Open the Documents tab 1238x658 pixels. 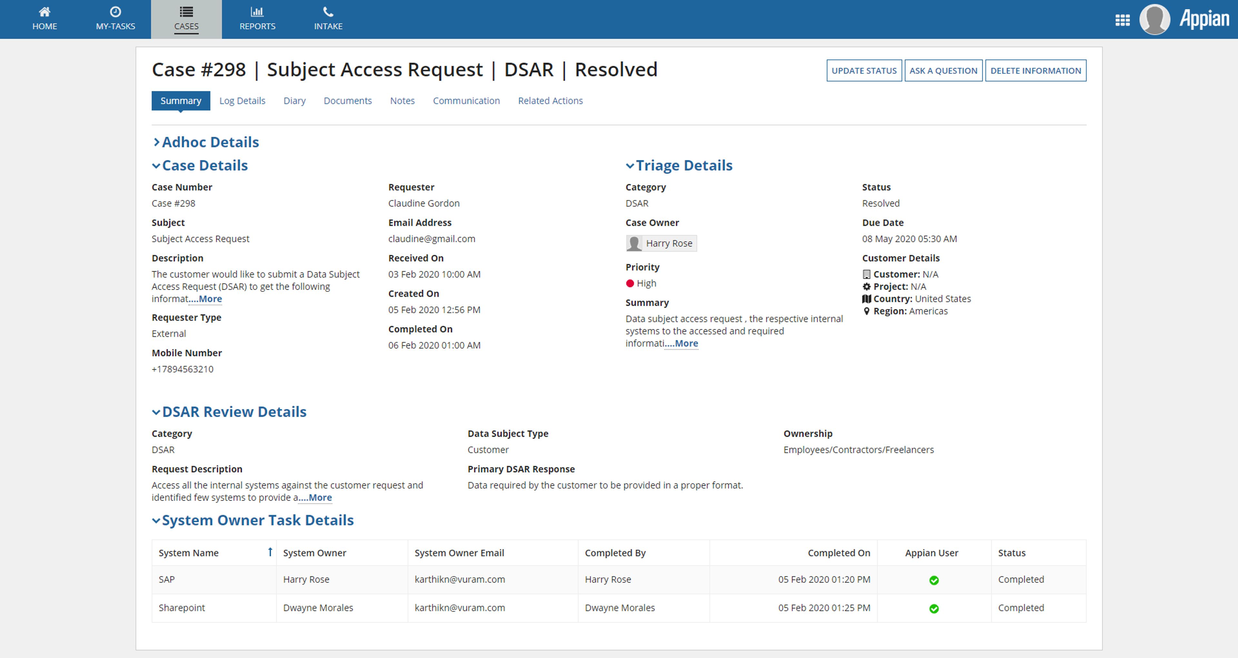click(348, 101)
